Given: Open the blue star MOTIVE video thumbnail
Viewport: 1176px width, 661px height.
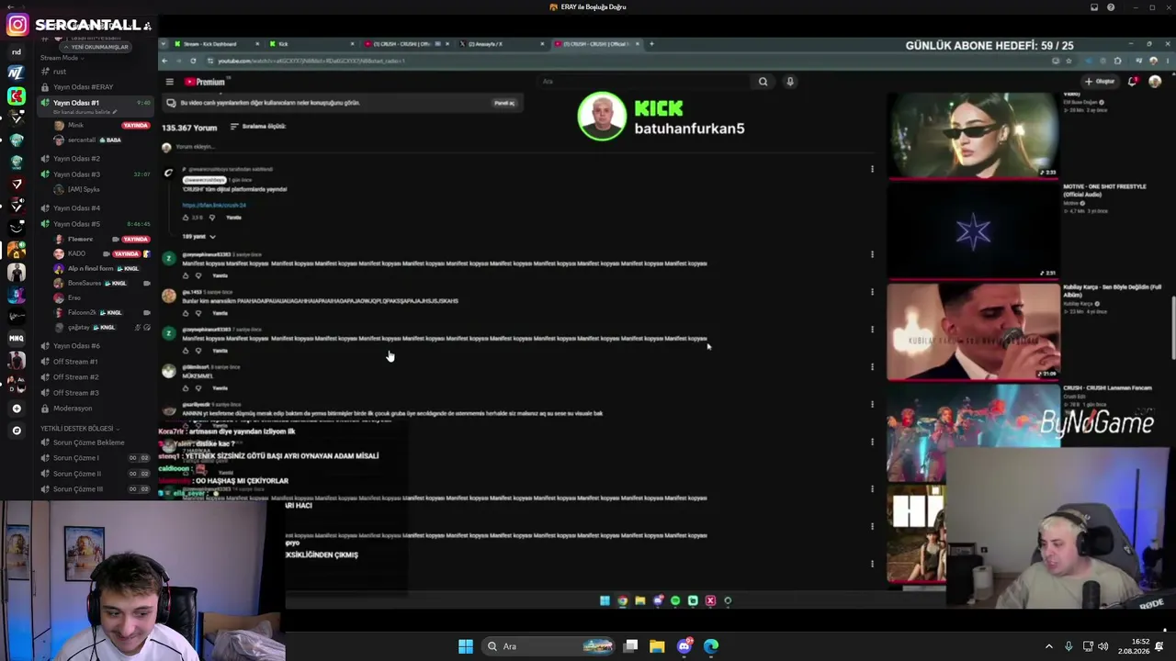Looking at the screenshot, I should coord(973,230).
